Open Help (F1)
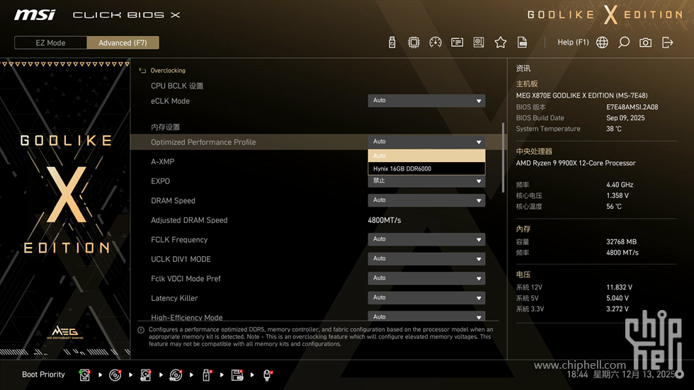 pos(573,42)
